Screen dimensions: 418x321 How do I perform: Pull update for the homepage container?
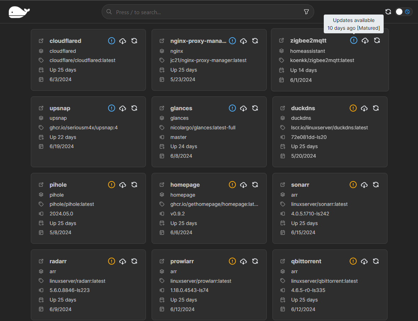pyautogui.click(x=243, y=185)
